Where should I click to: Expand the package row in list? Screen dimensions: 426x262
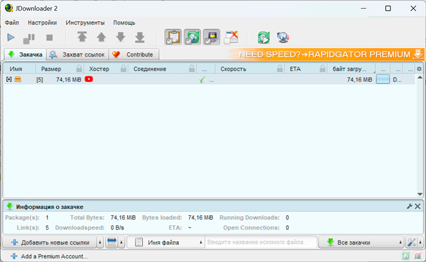[x=9, y=79]
